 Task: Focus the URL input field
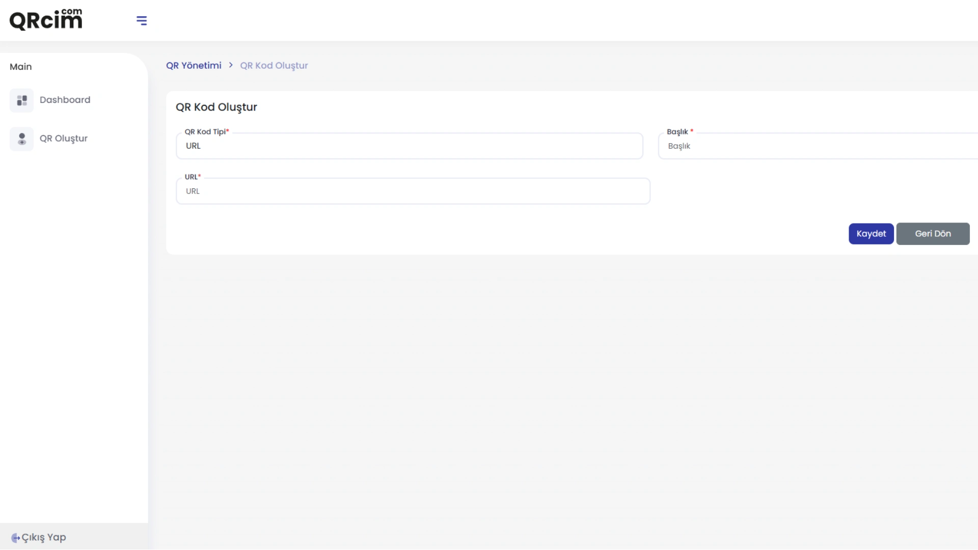point(413,191)
